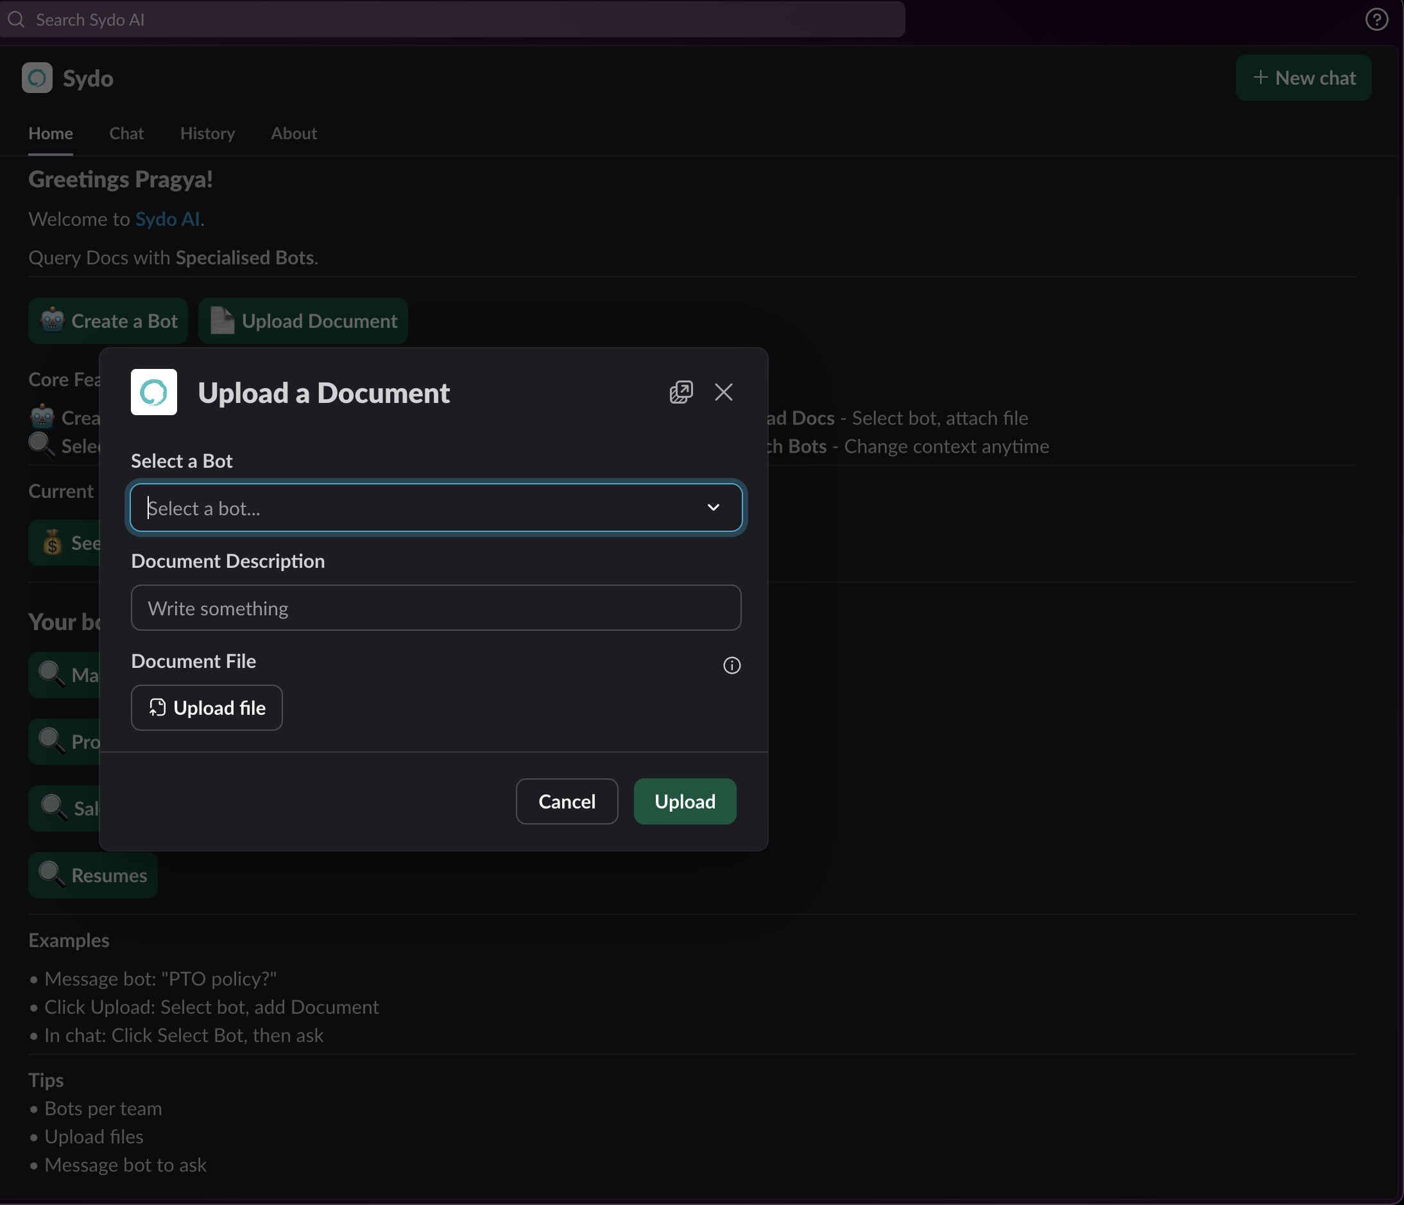Click the Document Description text field
1404x1205 pixels.
click(x=436, y=608)
